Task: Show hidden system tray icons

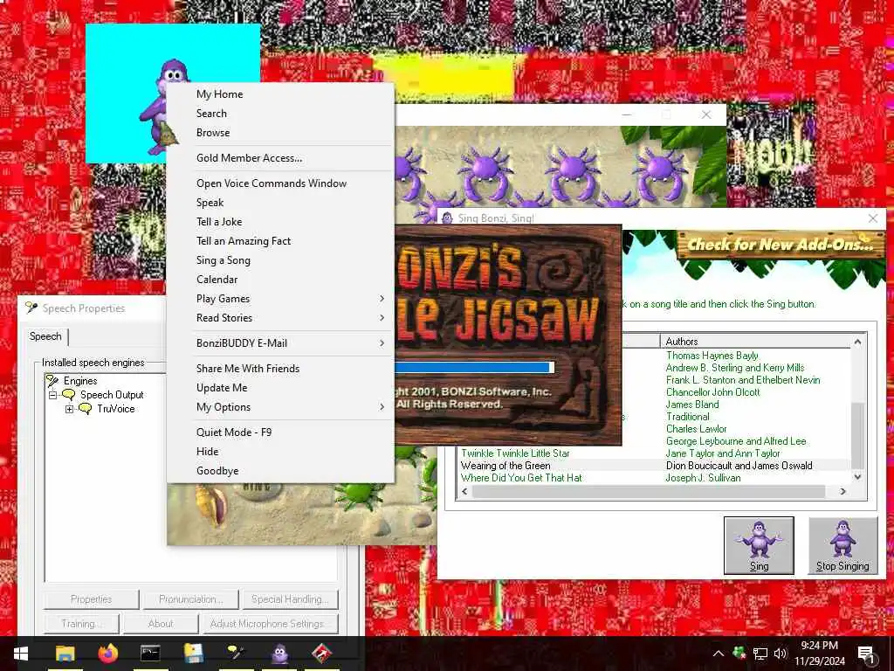Action: (719, 654)
